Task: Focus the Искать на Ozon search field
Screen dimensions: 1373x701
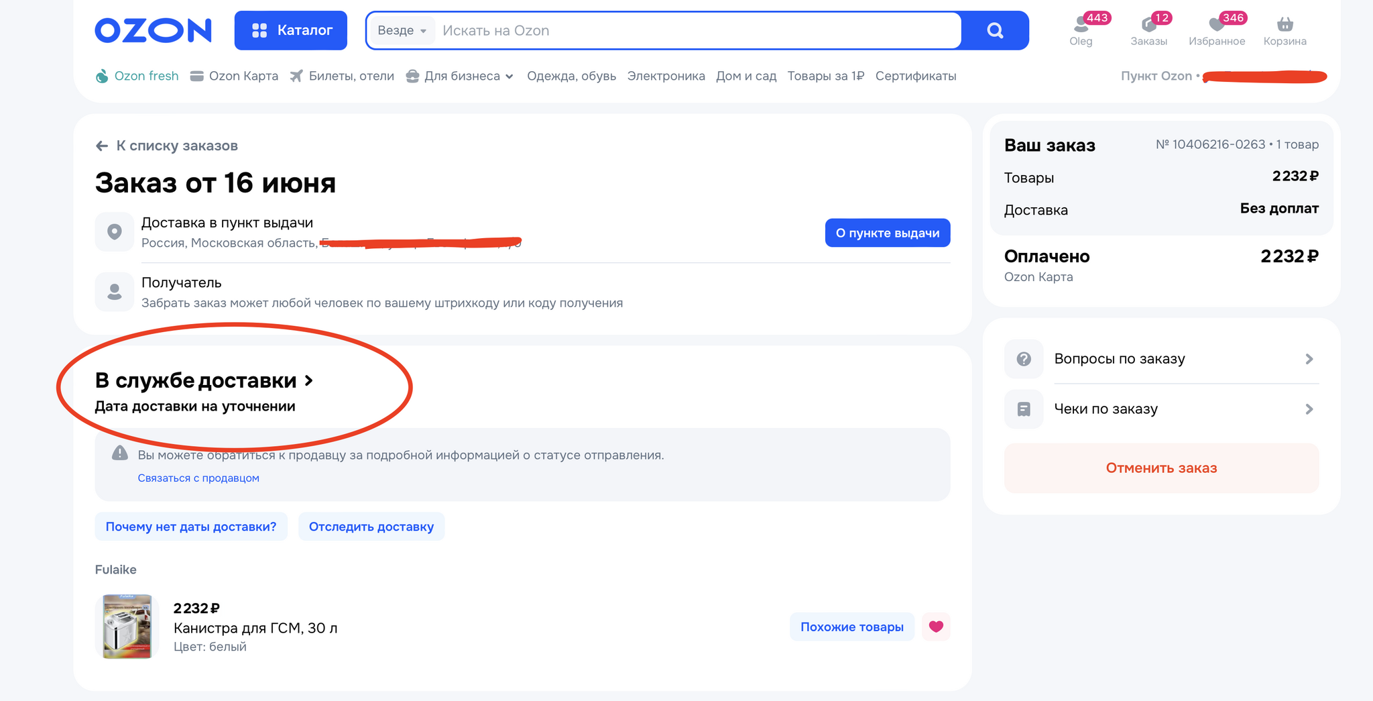Action: pos(697,30)
